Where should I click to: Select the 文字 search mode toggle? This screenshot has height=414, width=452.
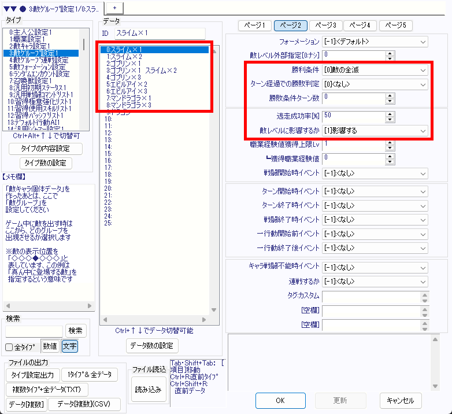[x=69, y=346]
